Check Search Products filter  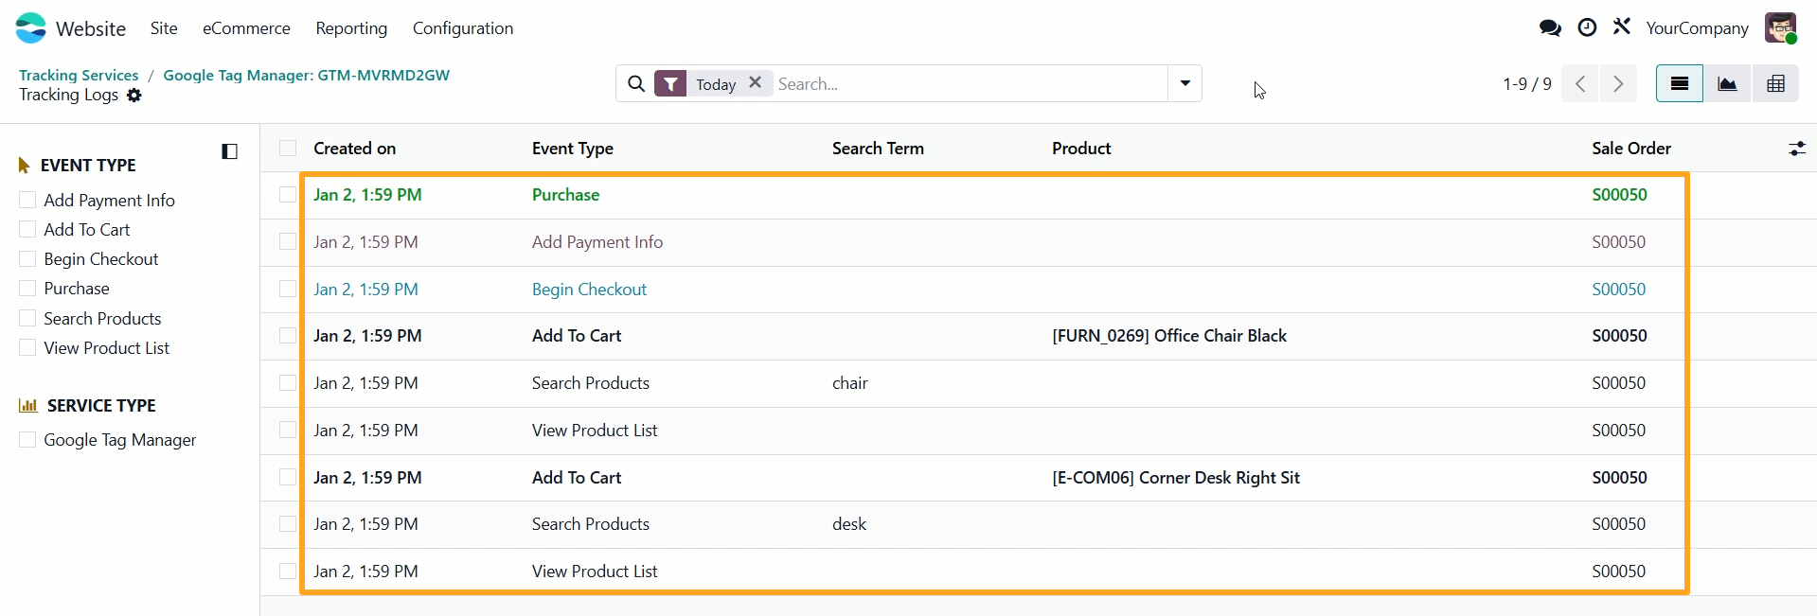click(x=27, y=318)
